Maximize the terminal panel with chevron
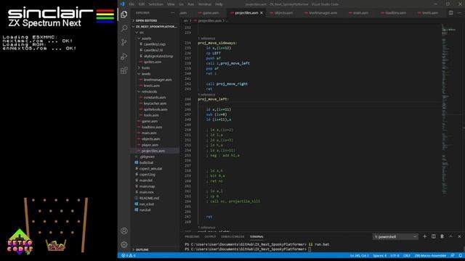Image resolution: width=465 pixels, height=261 pixels. (450, 236)
